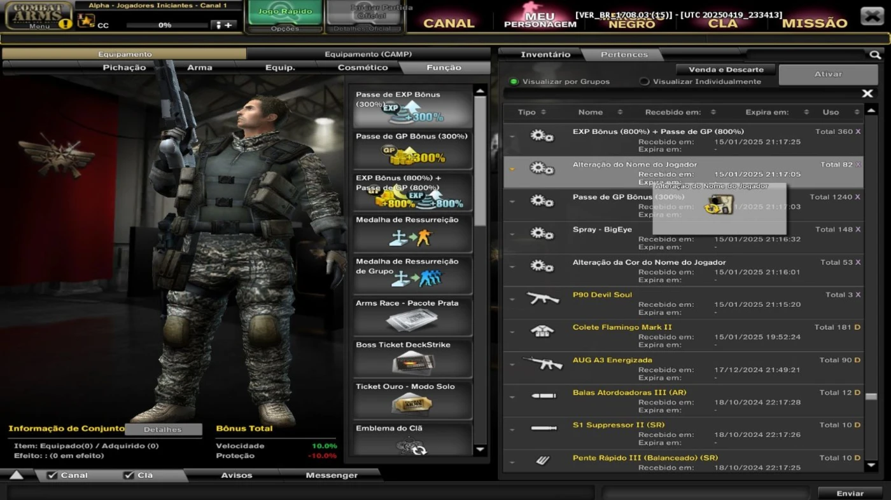This screenshot has height=500, width=891.
Task: Select the Arms Race - Pacote Prata item
Action: (x=413, y=316)
